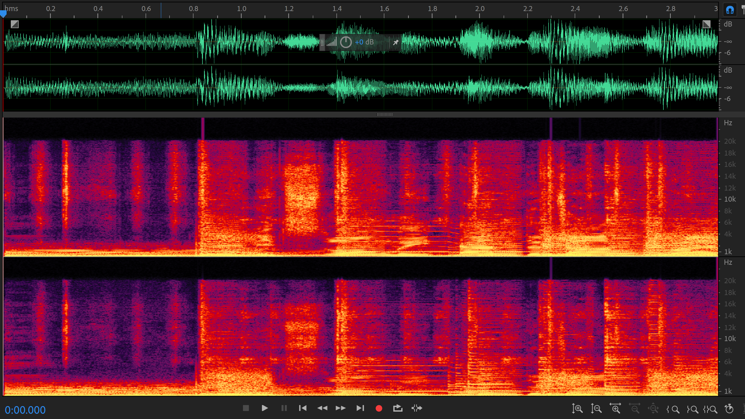
Task: Toggle the blue snapping magnet icon
Action: [x=730, y=10]
